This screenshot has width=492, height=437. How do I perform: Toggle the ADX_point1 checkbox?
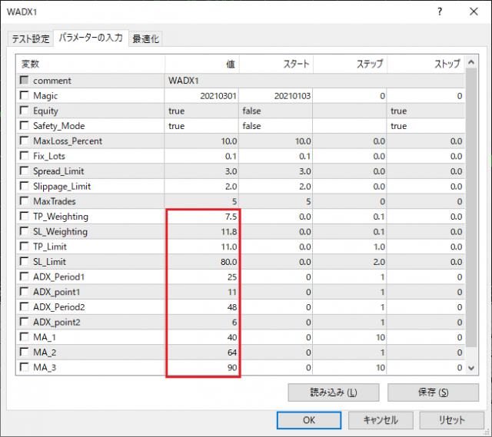click(x=24, y=292)
